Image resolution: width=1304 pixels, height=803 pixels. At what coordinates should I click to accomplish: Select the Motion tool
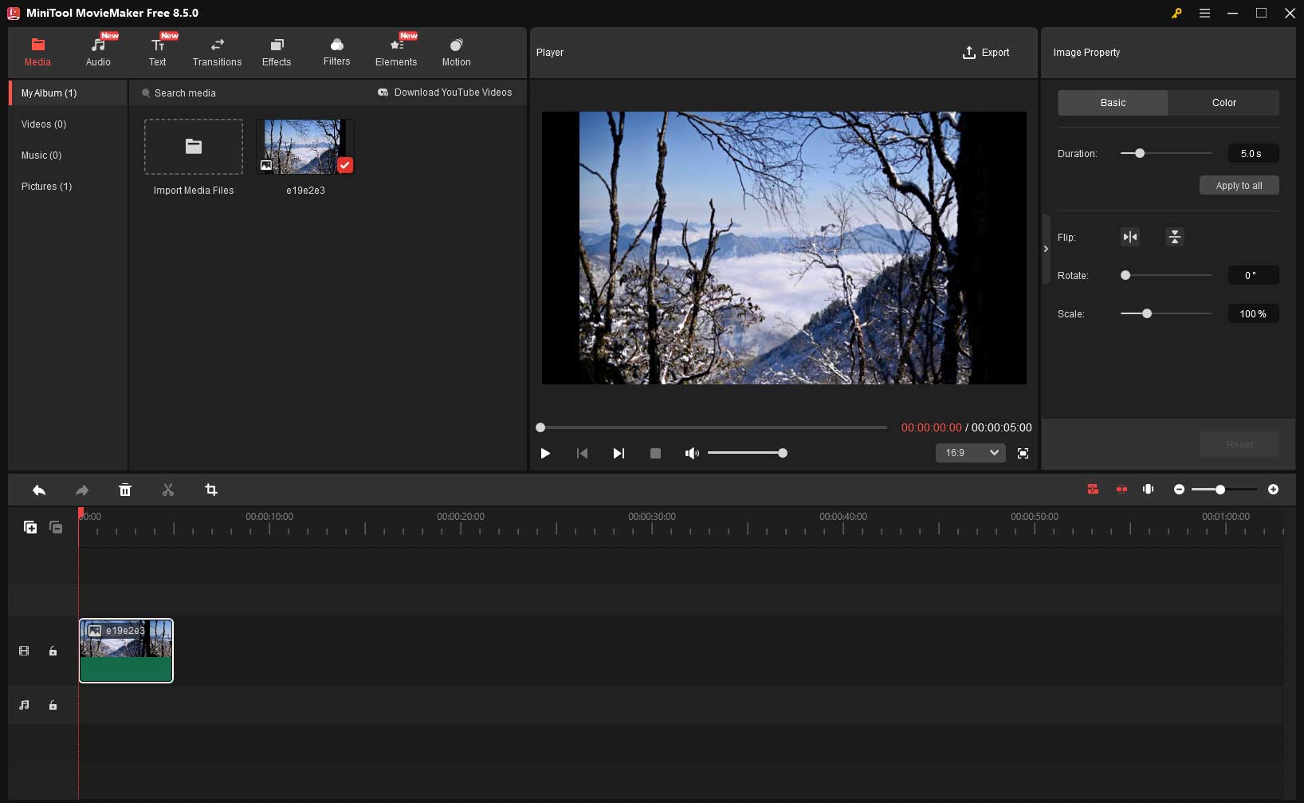pos(456,52)
